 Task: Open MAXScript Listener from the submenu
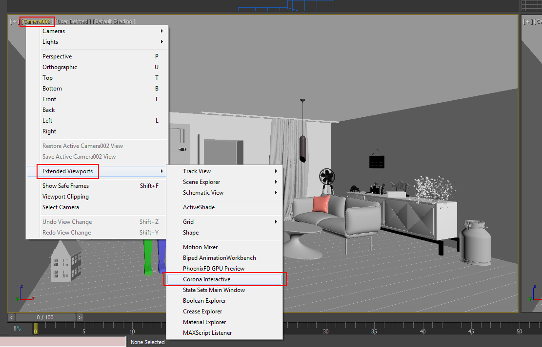(207, 333)
